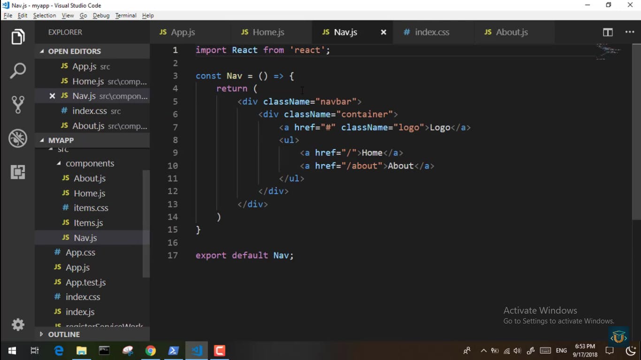
Task: Open Home.js in components folder
Action: point(89,193)
